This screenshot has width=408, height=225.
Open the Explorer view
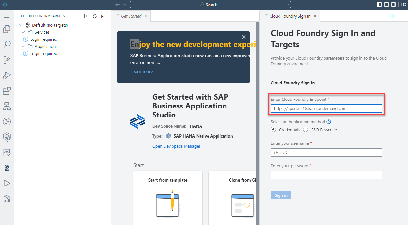click(x=7, y=29)
